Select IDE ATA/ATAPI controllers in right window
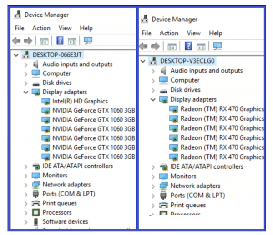The width and height of the screenshot is (273, 235). [207, 166]
